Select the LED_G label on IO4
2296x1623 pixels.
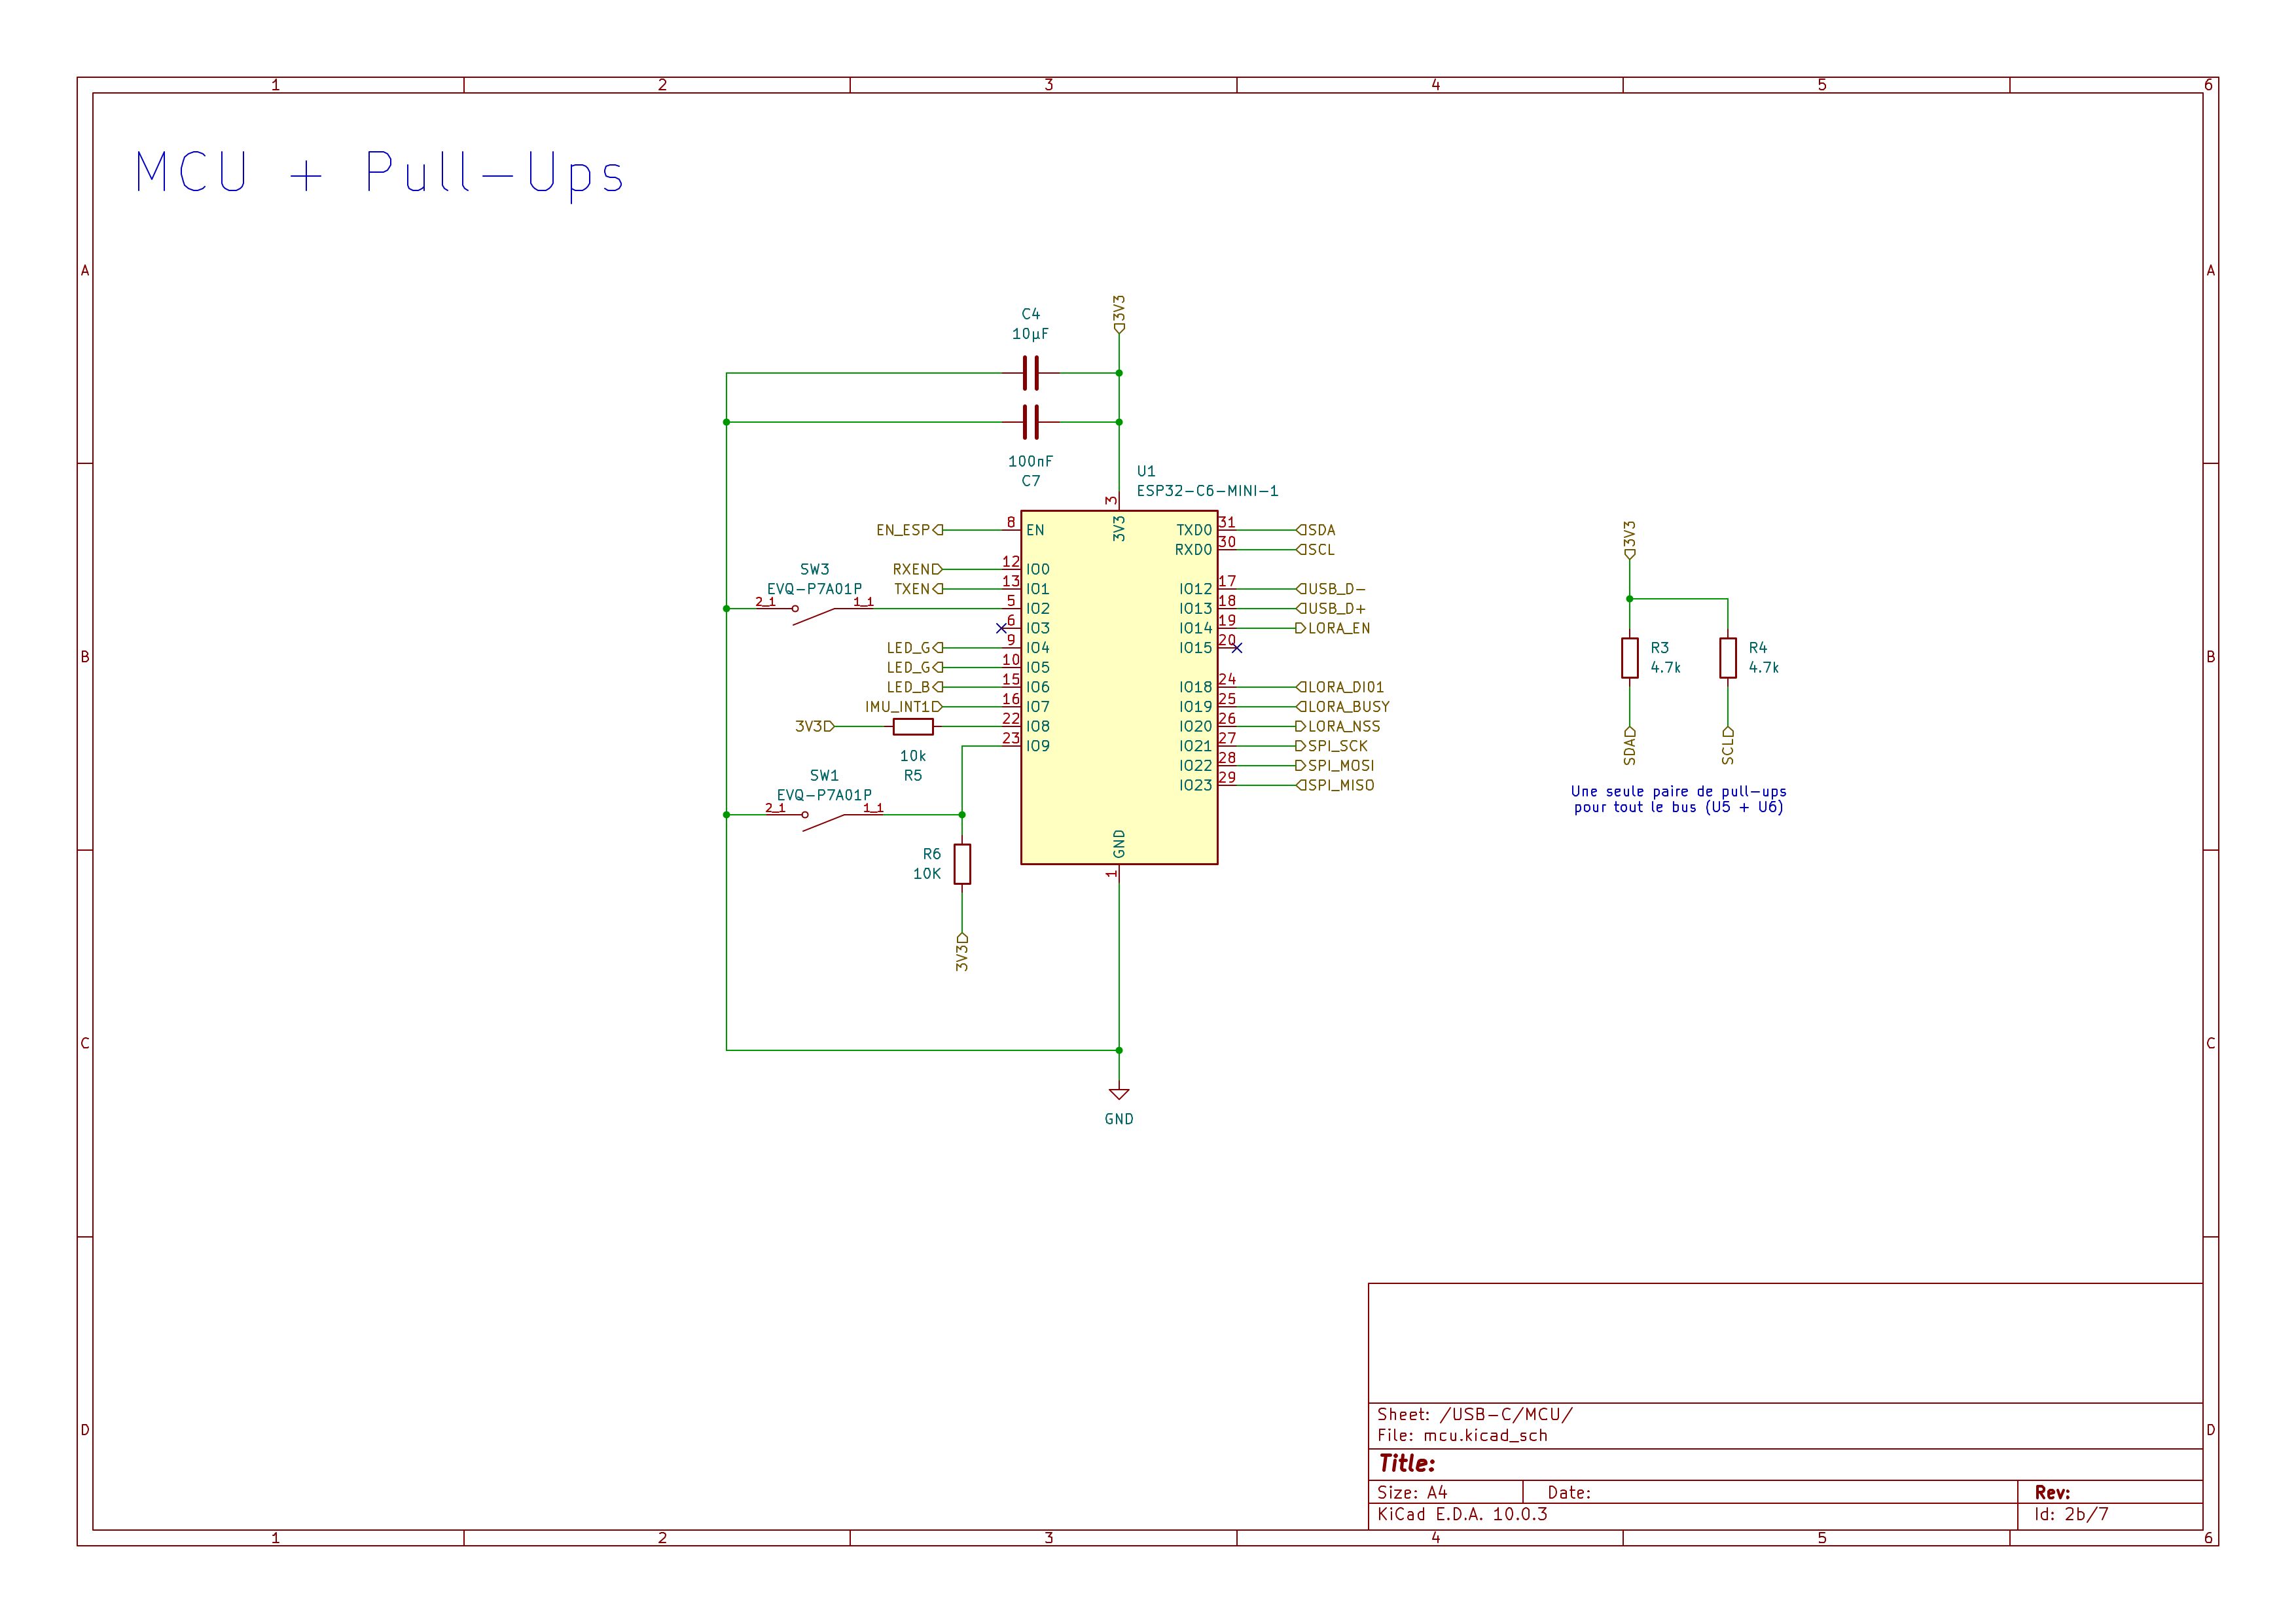point(914,648)
